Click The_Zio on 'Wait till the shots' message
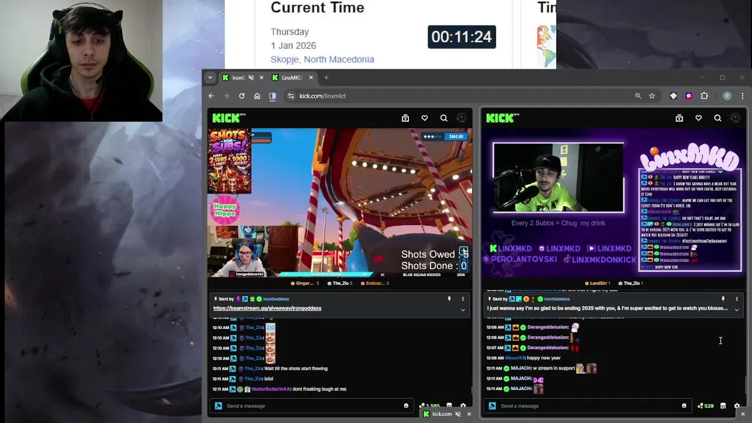The height and width of the screenshot is (423, 752). [x=253, y=368]
